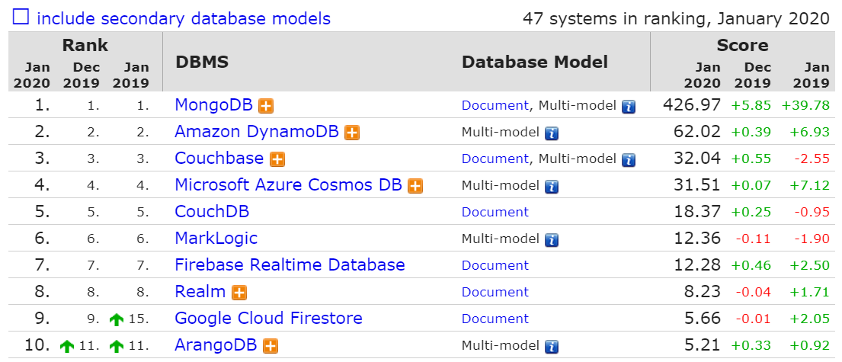Click the info icon in MarkLogic row
Image resolution: width=842 pixels, height=362 pixels.
click(x=551, y=240)
